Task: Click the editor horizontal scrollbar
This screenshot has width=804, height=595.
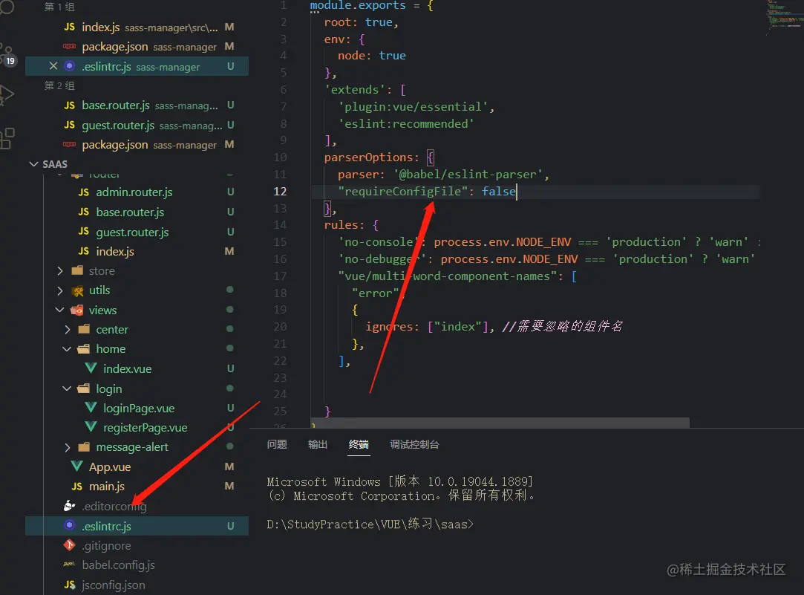Action: (x=500, y=423)
